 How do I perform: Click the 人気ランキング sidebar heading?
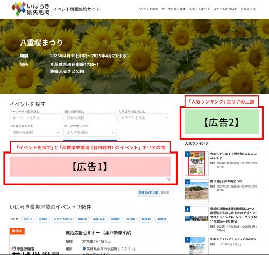(x=197, y=143)
